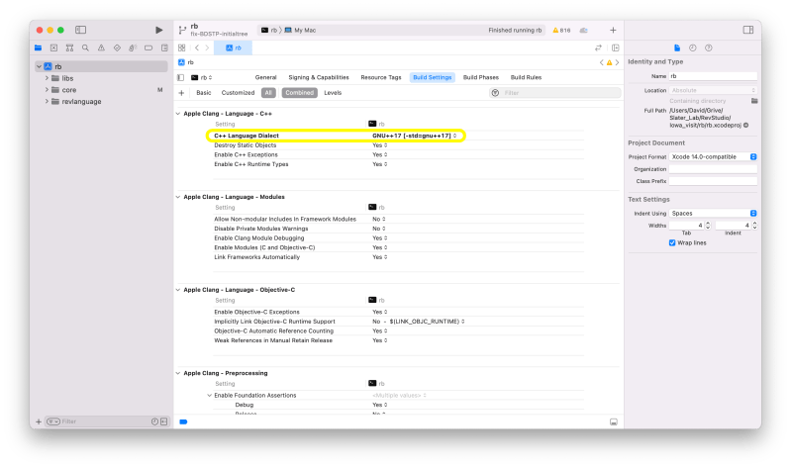Switch to Signing & Capabilities tab
791x468 pixels.
click(x=319, y=77)
